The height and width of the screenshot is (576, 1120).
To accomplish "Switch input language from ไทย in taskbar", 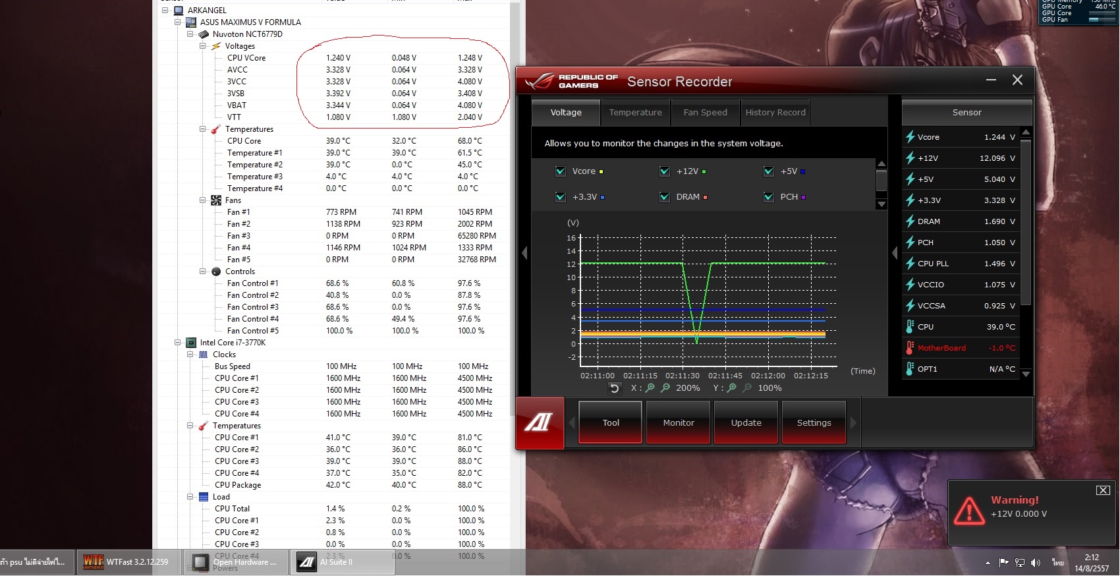I will (1058, 563).
